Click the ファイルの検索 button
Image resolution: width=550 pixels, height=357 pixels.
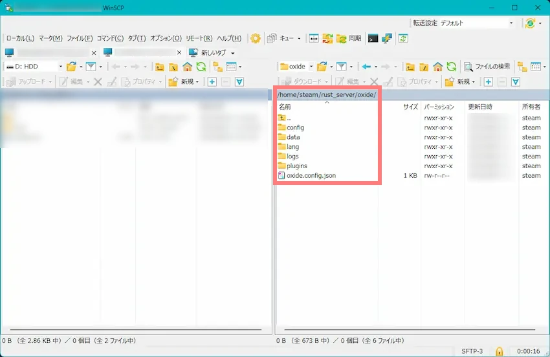click(x=487, y=66)
